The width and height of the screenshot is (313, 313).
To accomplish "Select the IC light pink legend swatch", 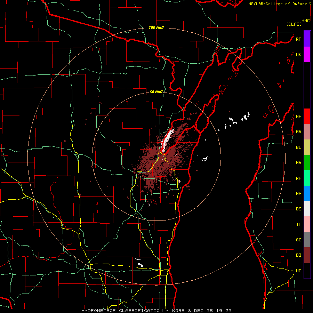I will pyautogui.click(x=307, y=224).
